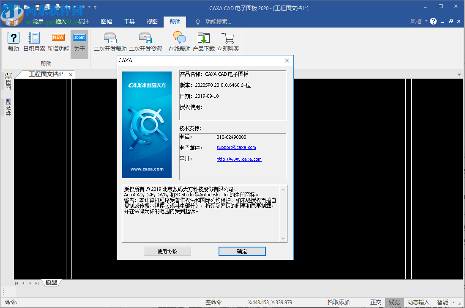Viewport: 465px width, 308px height.
Task: Click the 日期: 2019-09-18 line
Action: [x=199, y=96]
